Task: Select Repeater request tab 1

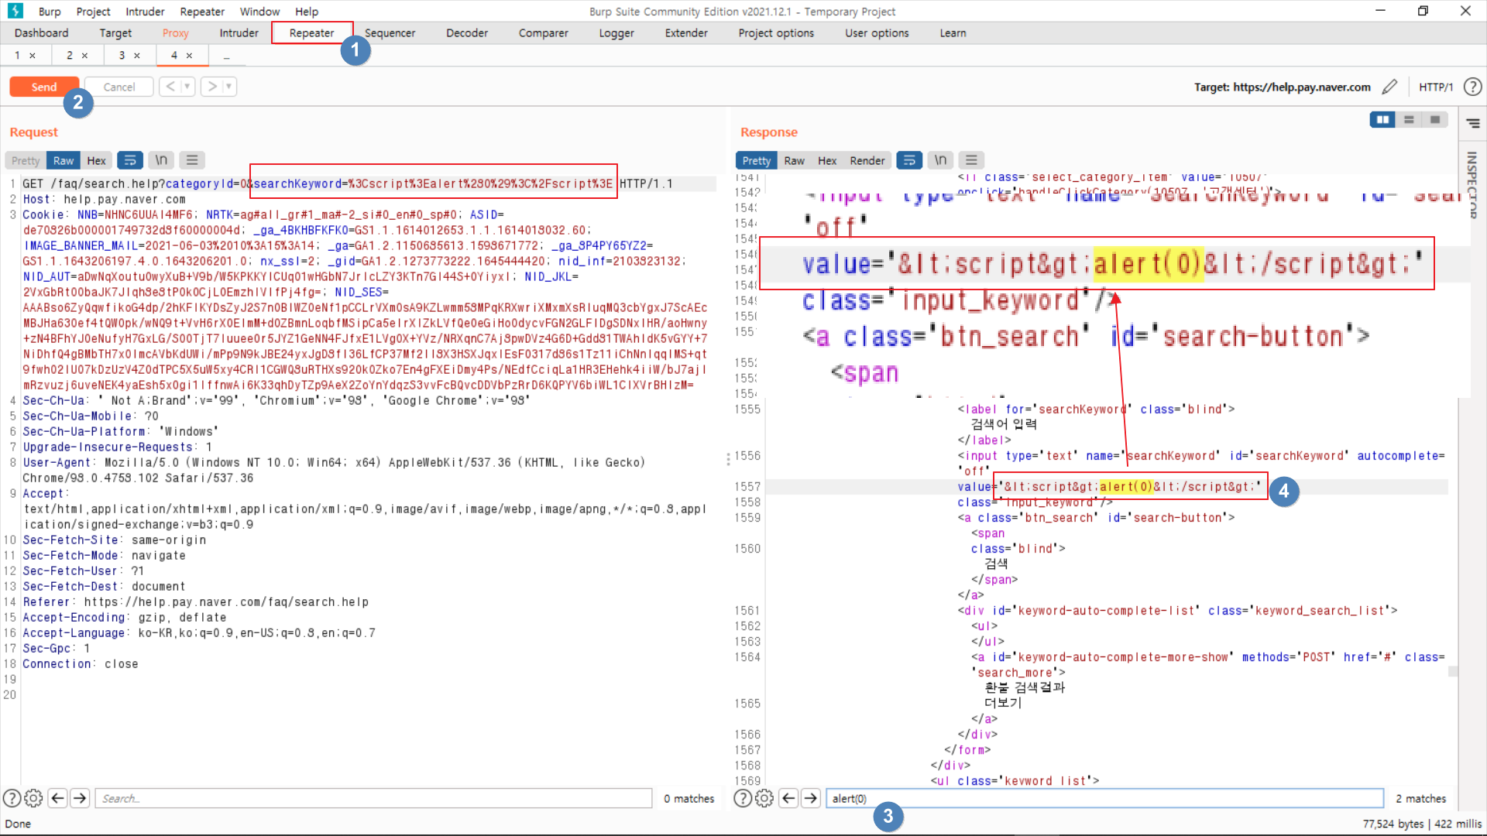Action: (x=17, y=55)
